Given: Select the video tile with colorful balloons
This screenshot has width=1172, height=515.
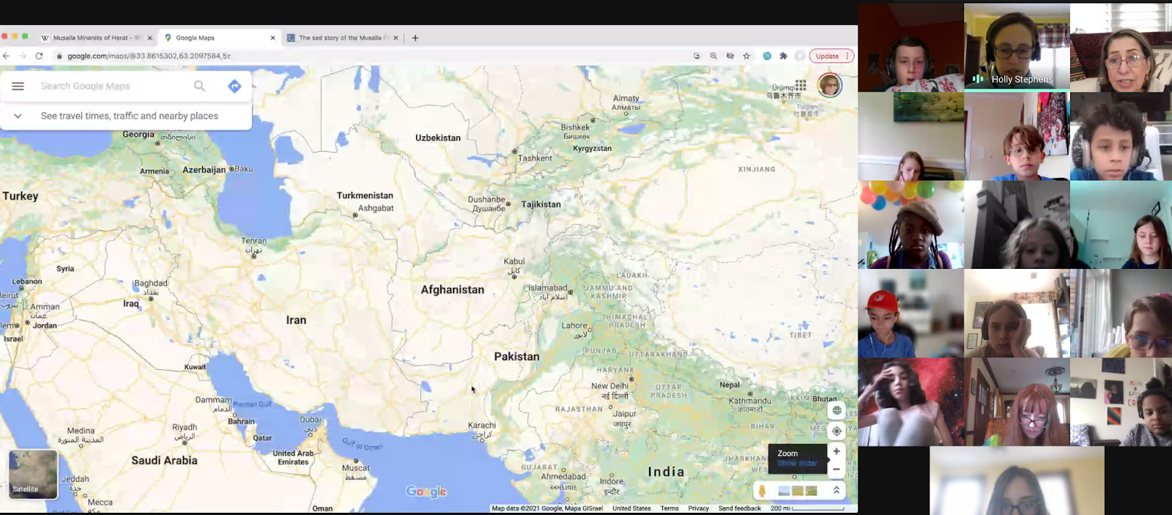Looking at the screenshot, I should pyautogui.click(x=910, y=225).
